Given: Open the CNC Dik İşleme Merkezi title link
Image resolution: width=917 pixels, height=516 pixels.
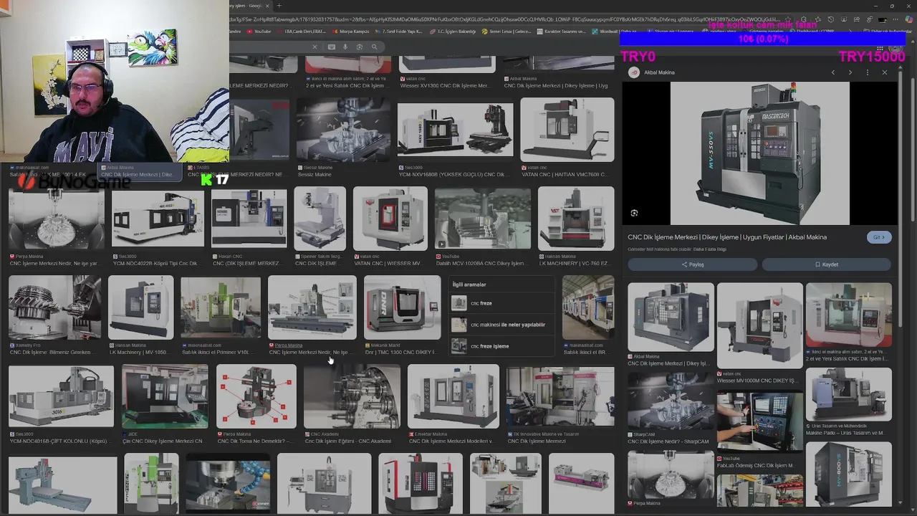Looking at the screenshot, I should click(x=727, y=237).
